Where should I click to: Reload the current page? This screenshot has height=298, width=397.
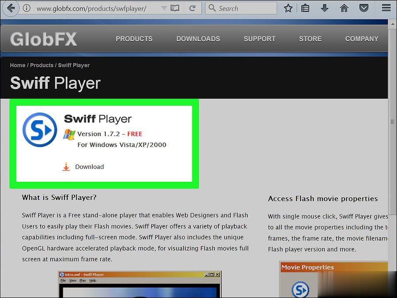click(x=192, y=8)
